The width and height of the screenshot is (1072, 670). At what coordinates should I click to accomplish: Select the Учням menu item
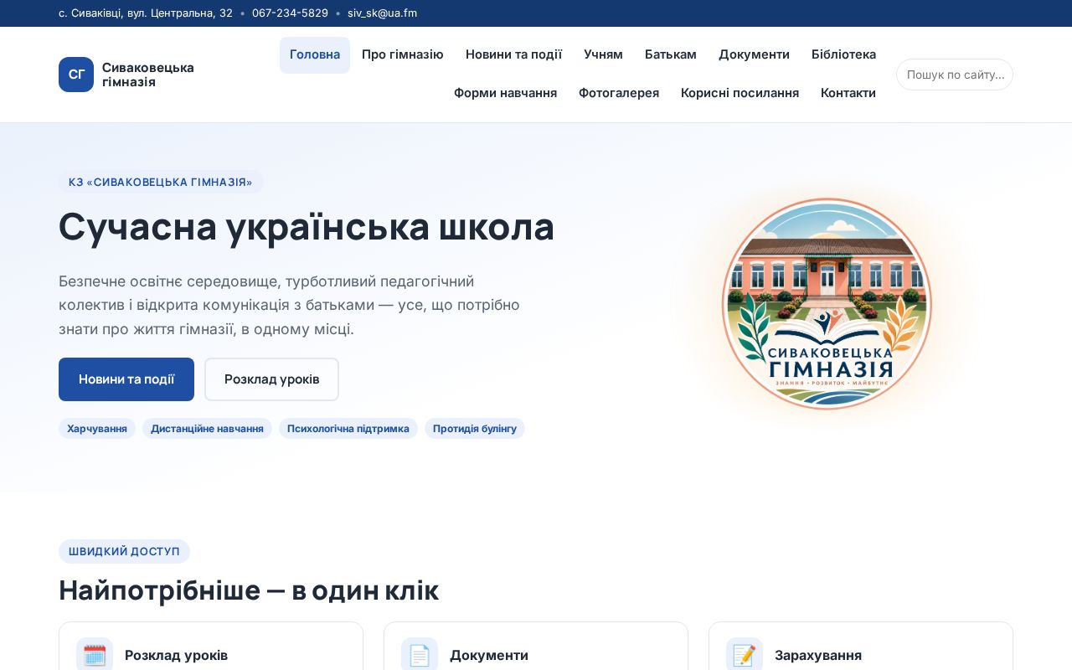pyautogui.click(x=604, y=54)
